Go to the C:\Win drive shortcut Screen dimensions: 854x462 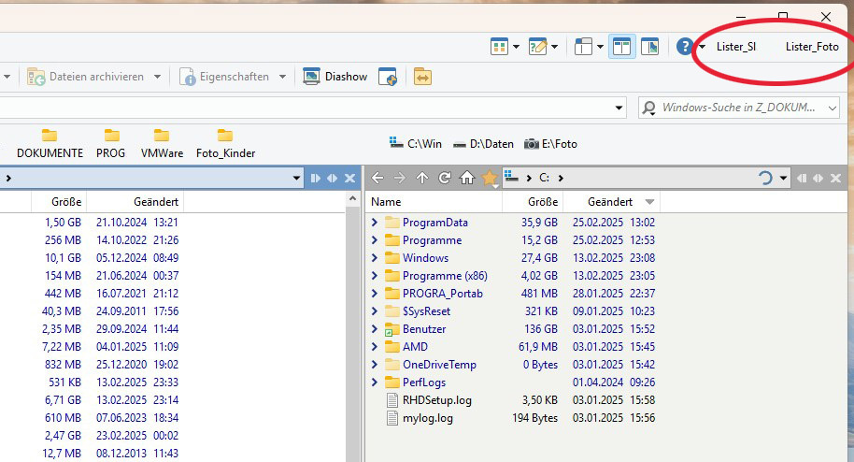click(416, 144)
